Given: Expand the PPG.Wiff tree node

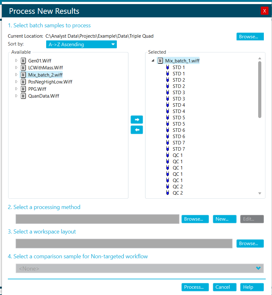Looking at the screenshot, I should coord(16,89).
